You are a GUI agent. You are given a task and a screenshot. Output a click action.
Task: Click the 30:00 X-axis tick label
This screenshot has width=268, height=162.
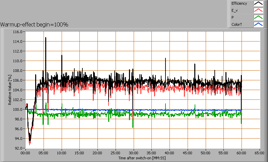tap(133, 153)
